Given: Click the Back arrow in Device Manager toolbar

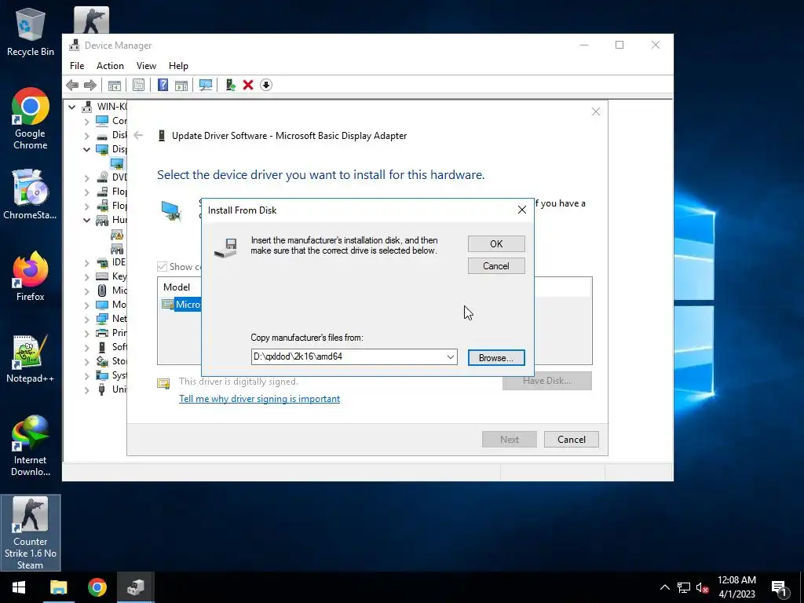Looking at the screenshot, I should pyautogui.click(x=72, y=85).
